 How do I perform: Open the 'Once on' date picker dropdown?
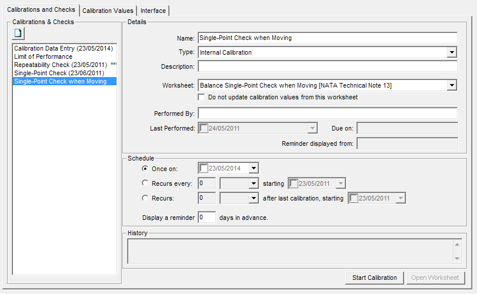(253, 169)
